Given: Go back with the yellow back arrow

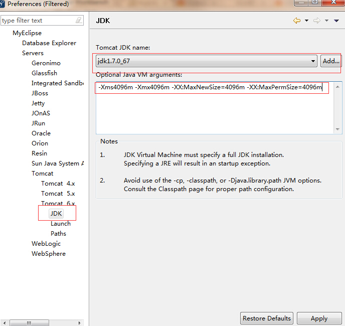Looking at the screenshot, I should 297,21.
